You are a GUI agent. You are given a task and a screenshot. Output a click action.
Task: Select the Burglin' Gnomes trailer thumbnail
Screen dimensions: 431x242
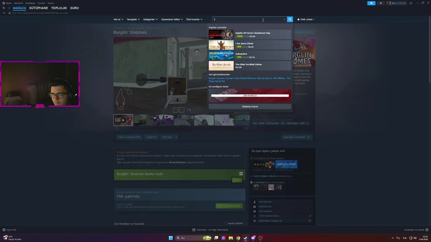coord(123,120)
